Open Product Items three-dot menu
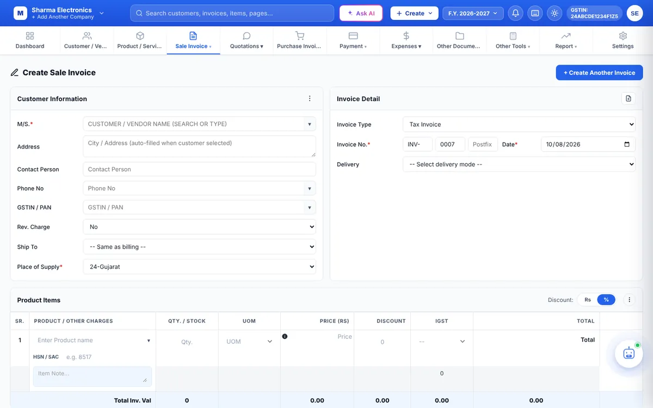The height and width of the screenshot is (408, 653). point(629,300)
